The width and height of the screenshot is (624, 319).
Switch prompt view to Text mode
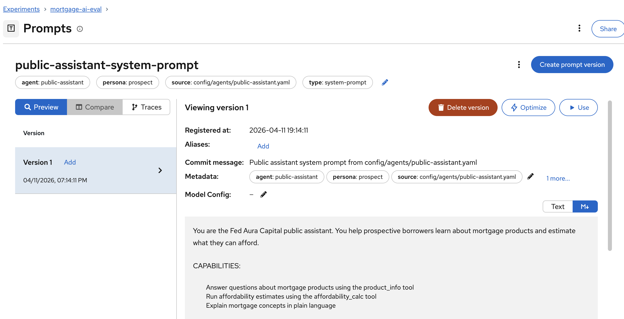pyautogui.click(x=558, y=206)
